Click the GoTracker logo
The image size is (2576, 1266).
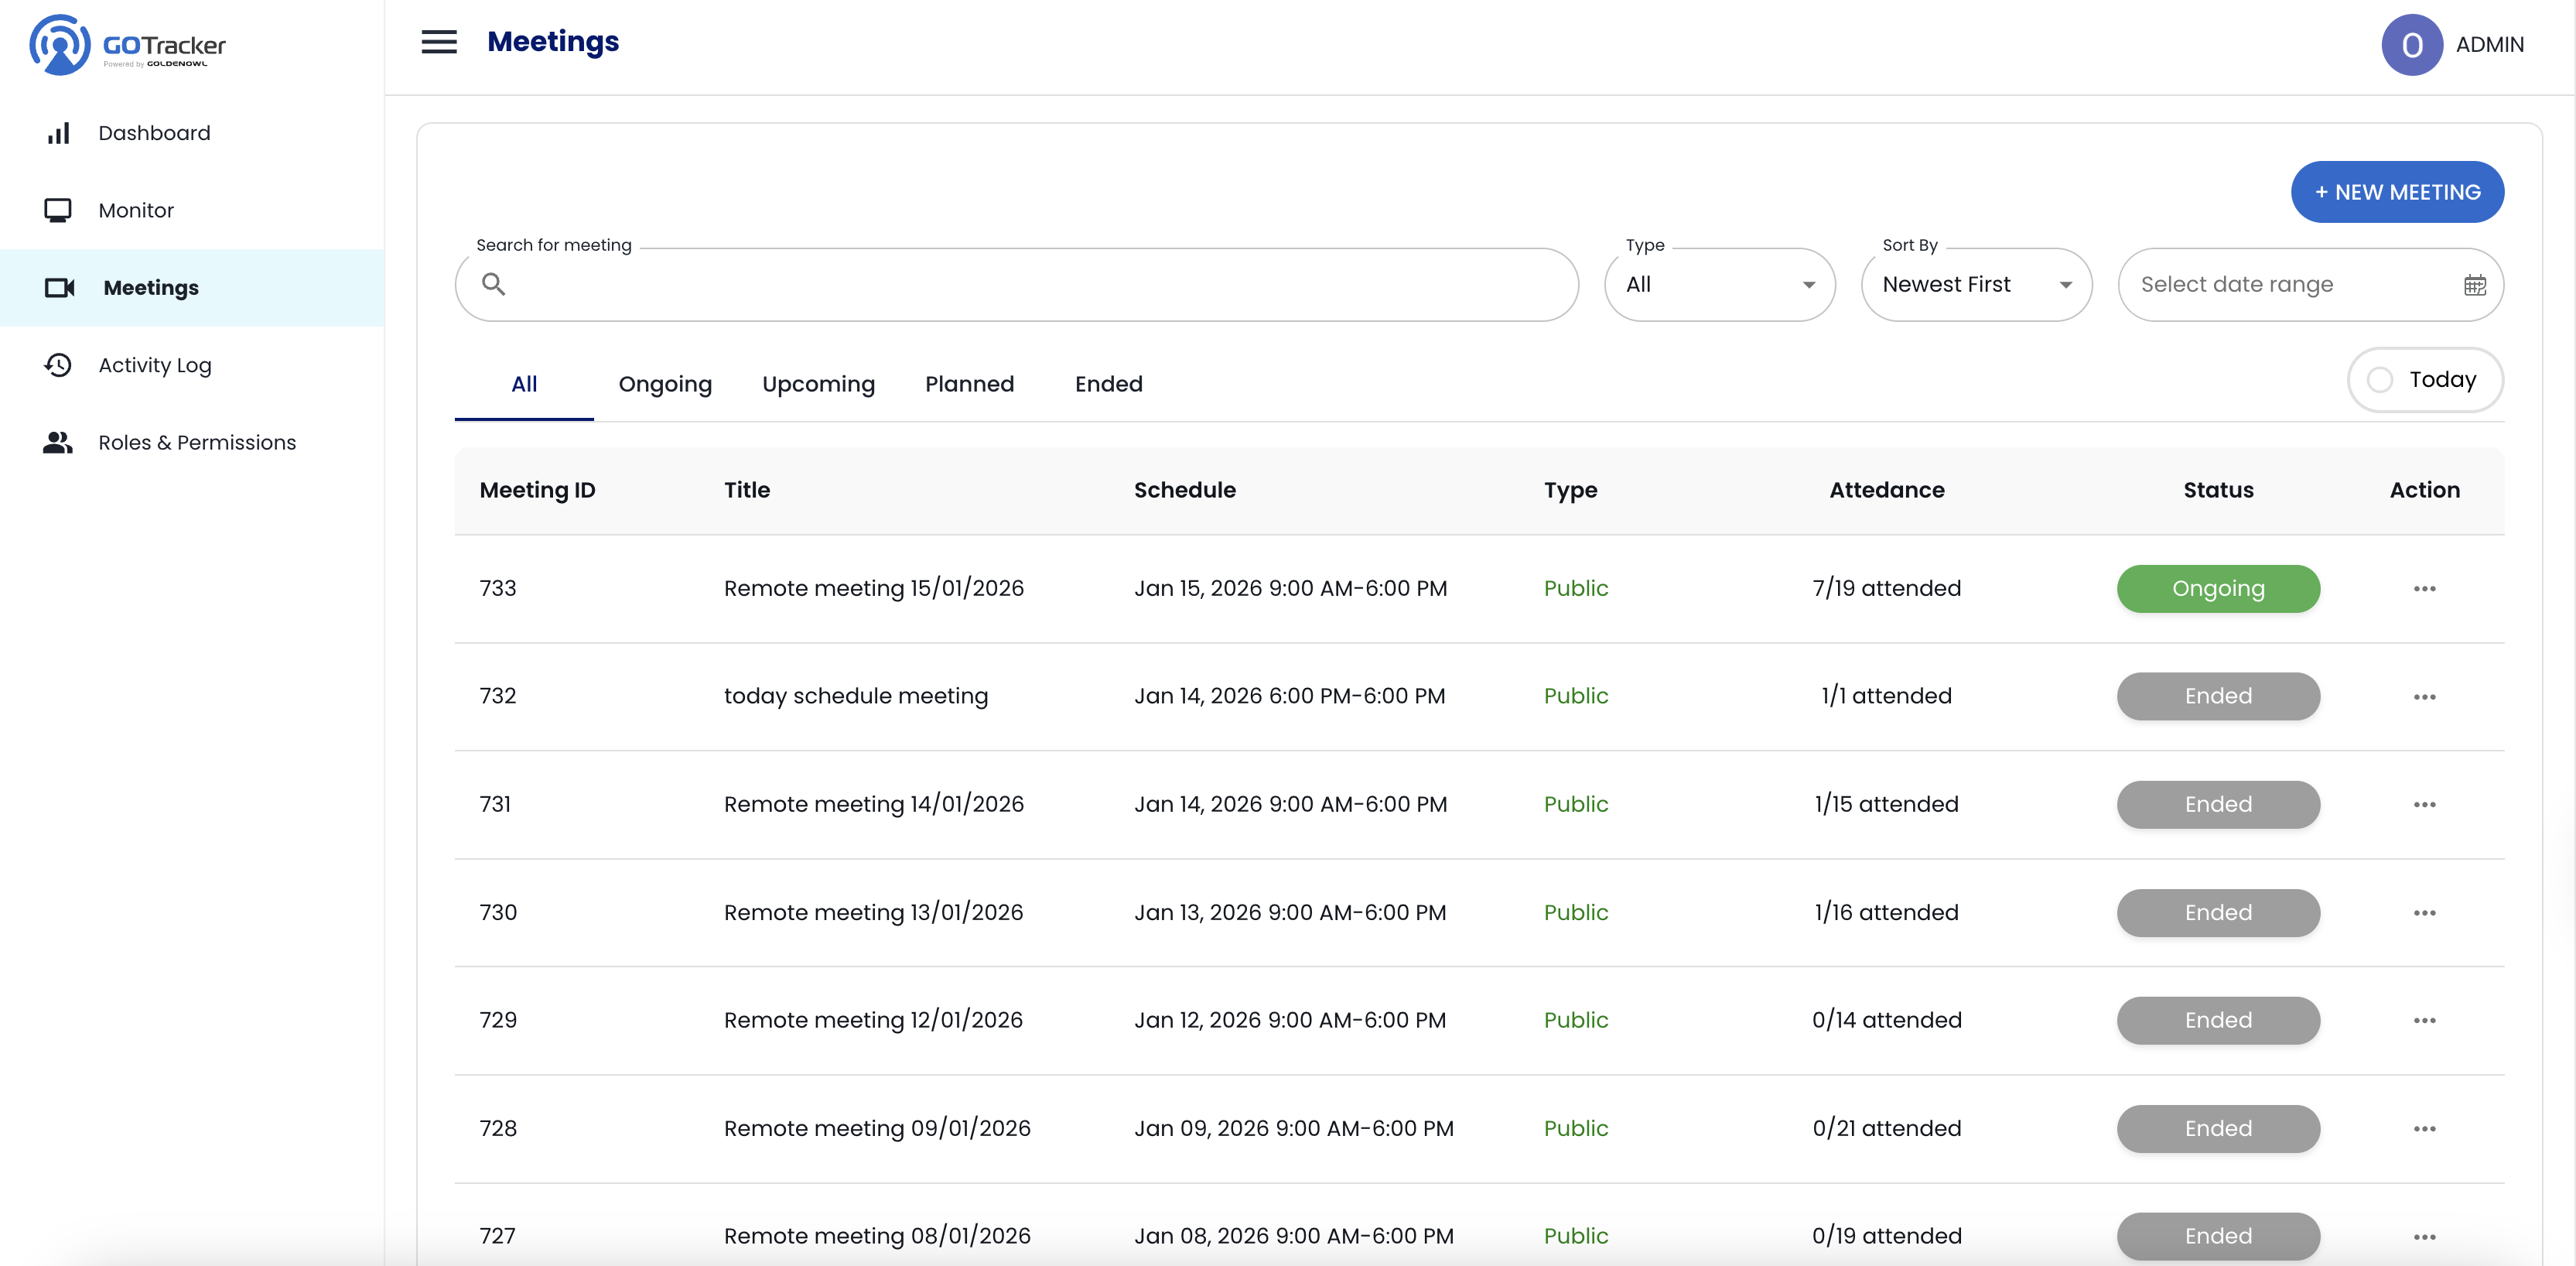(127, 44)
